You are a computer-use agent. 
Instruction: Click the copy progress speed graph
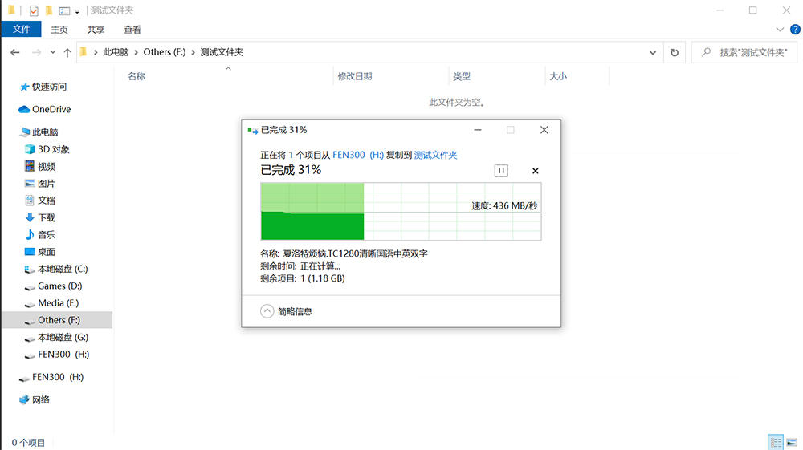(401, 211)
